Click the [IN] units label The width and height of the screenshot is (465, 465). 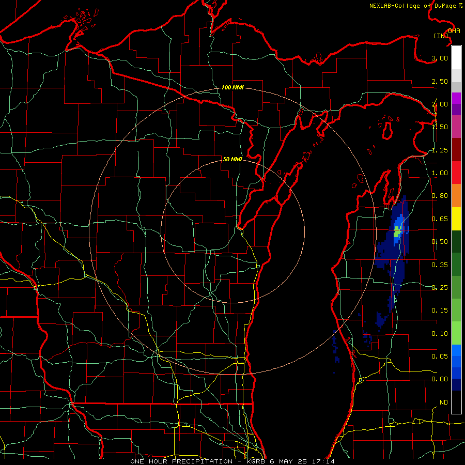[441, 36]
